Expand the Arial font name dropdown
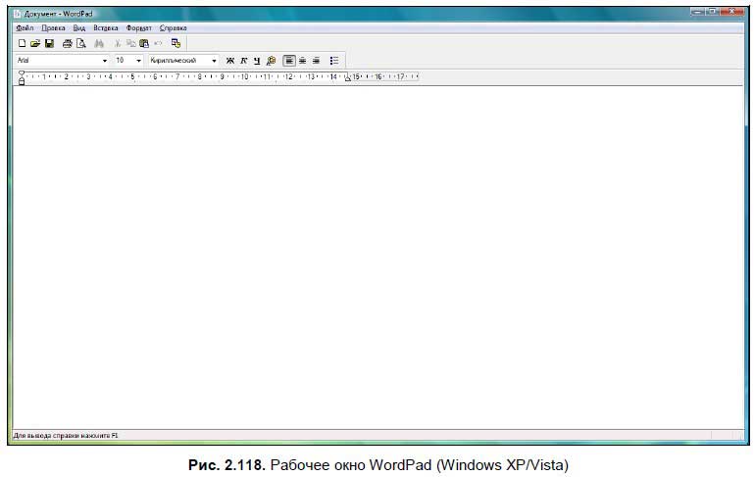This screenshot has width=755, height=477. point(105,60)
